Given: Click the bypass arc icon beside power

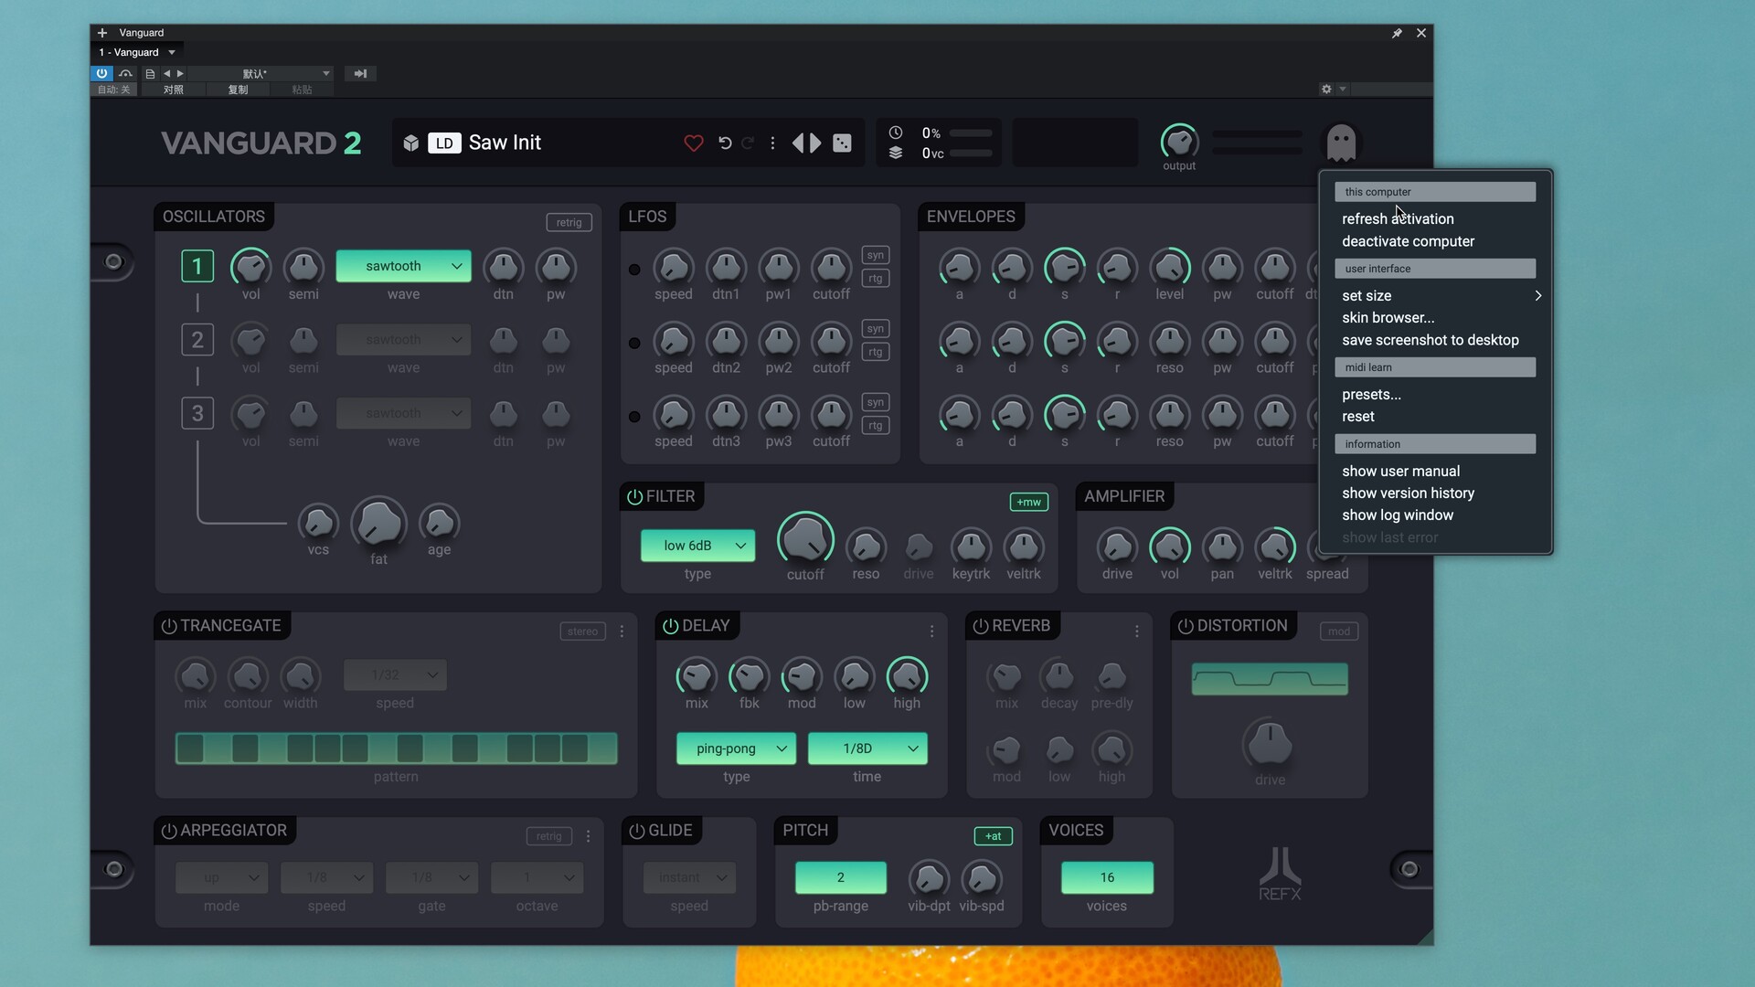Looking at the screenshot, I should point(125,73).
